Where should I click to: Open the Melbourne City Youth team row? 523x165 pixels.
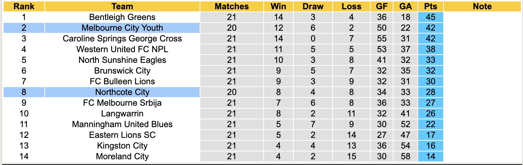point(122,28)
